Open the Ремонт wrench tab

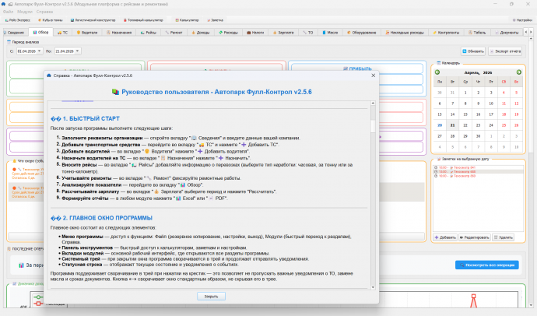point(174,33)
